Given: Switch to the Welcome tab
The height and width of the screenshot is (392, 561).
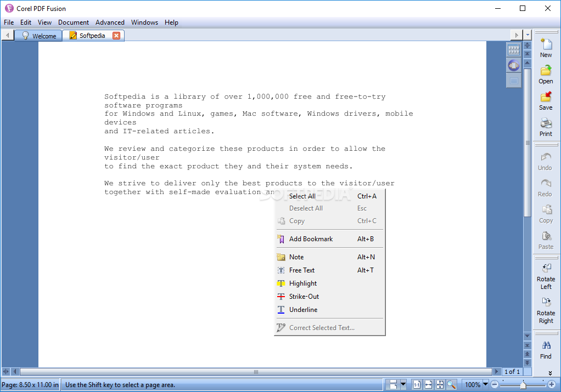Looking at the screenshot, I should coord(38,36).
